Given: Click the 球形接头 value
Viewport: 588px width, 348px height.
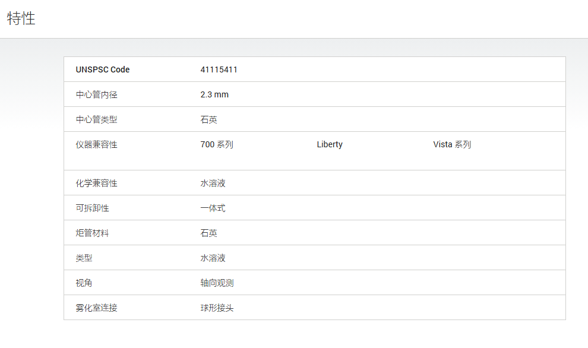Looking at the screenshot, I should click(217, 308).
